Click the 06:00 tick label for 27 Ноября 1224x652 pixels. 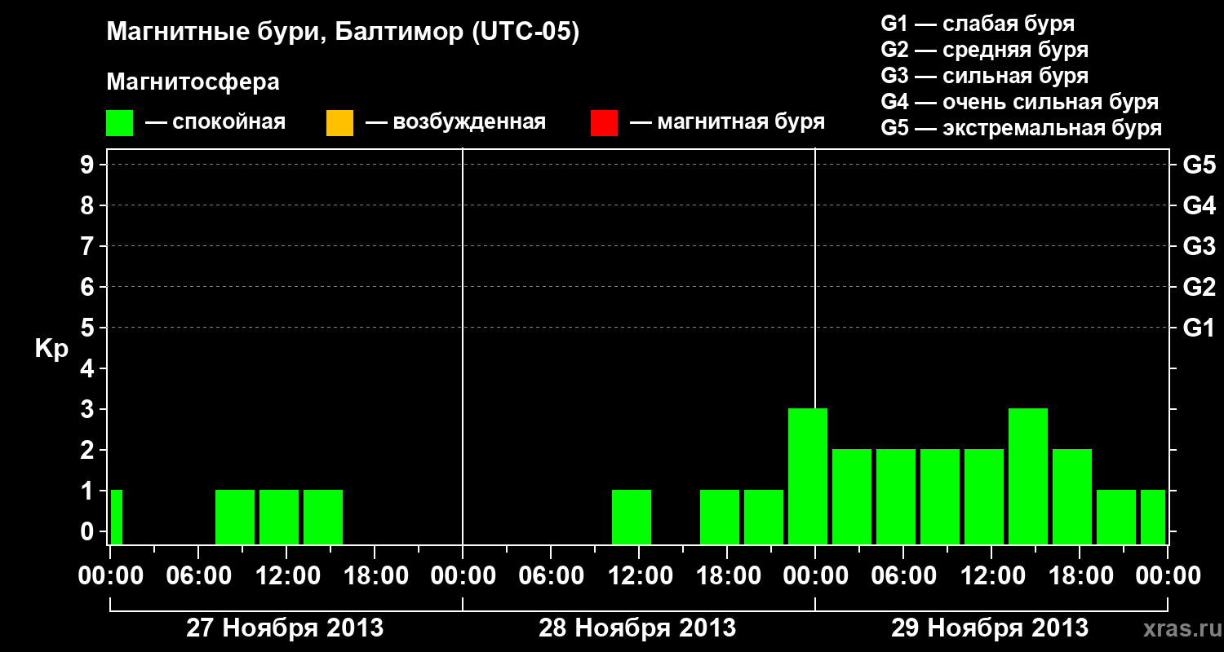tap(198, 576)
